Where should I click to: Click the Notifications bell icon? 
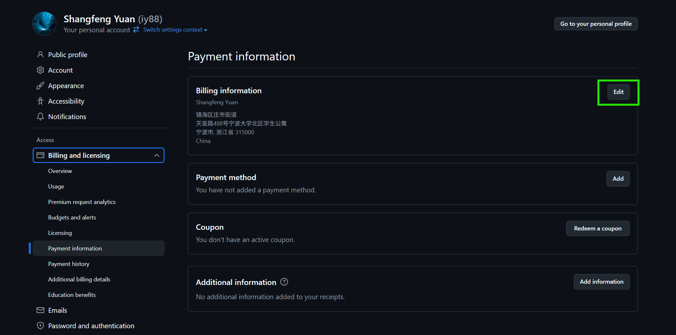40,117
